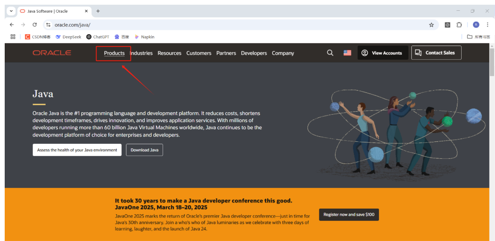495x241 pixels.
Task: Open a new browser tab
Action: point(98,11)
